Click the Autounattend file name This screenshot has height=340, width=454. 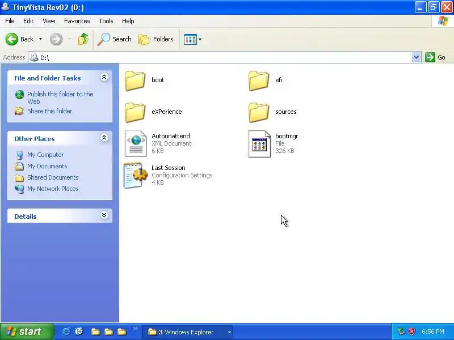pos(171,136)
